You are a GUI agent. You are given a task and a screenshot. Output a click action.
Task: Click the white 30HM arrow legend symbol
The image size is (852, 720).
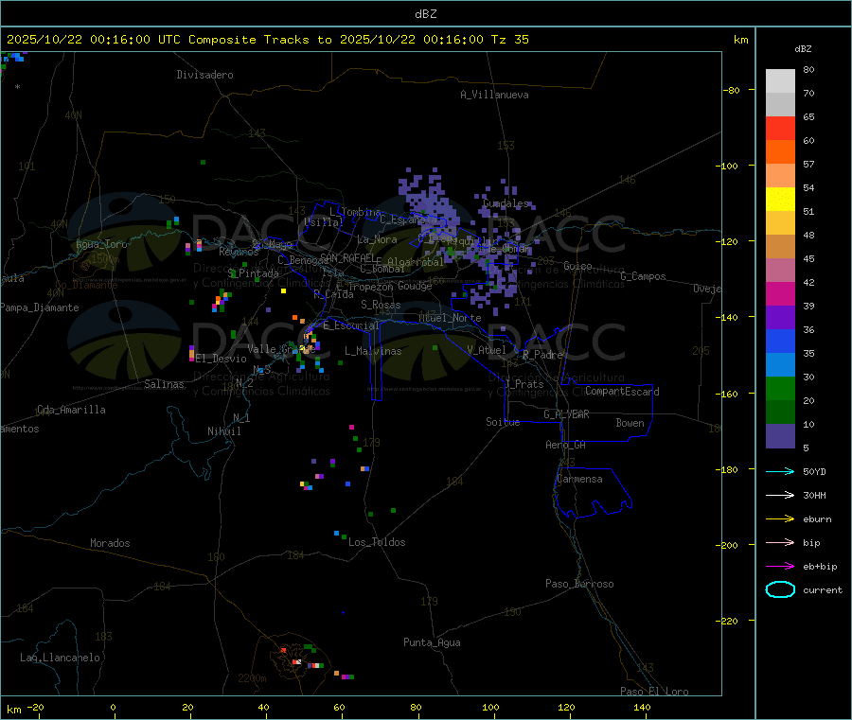pos(780,495)
